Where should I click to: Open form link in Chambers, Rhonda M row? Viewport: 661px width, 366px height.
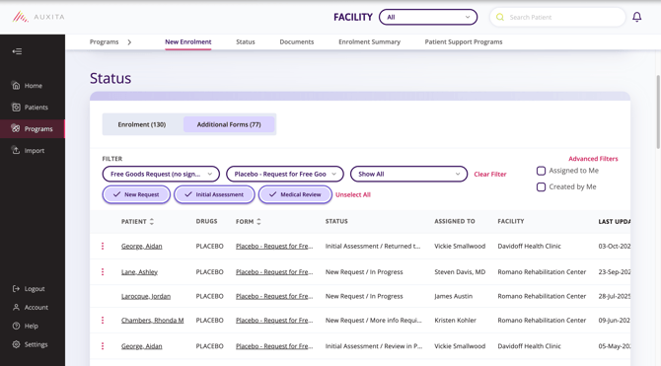[274, 321]
